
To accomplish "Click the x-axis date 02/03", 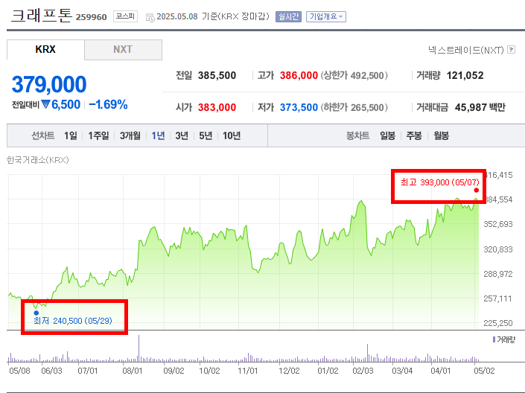I will 363,371.
